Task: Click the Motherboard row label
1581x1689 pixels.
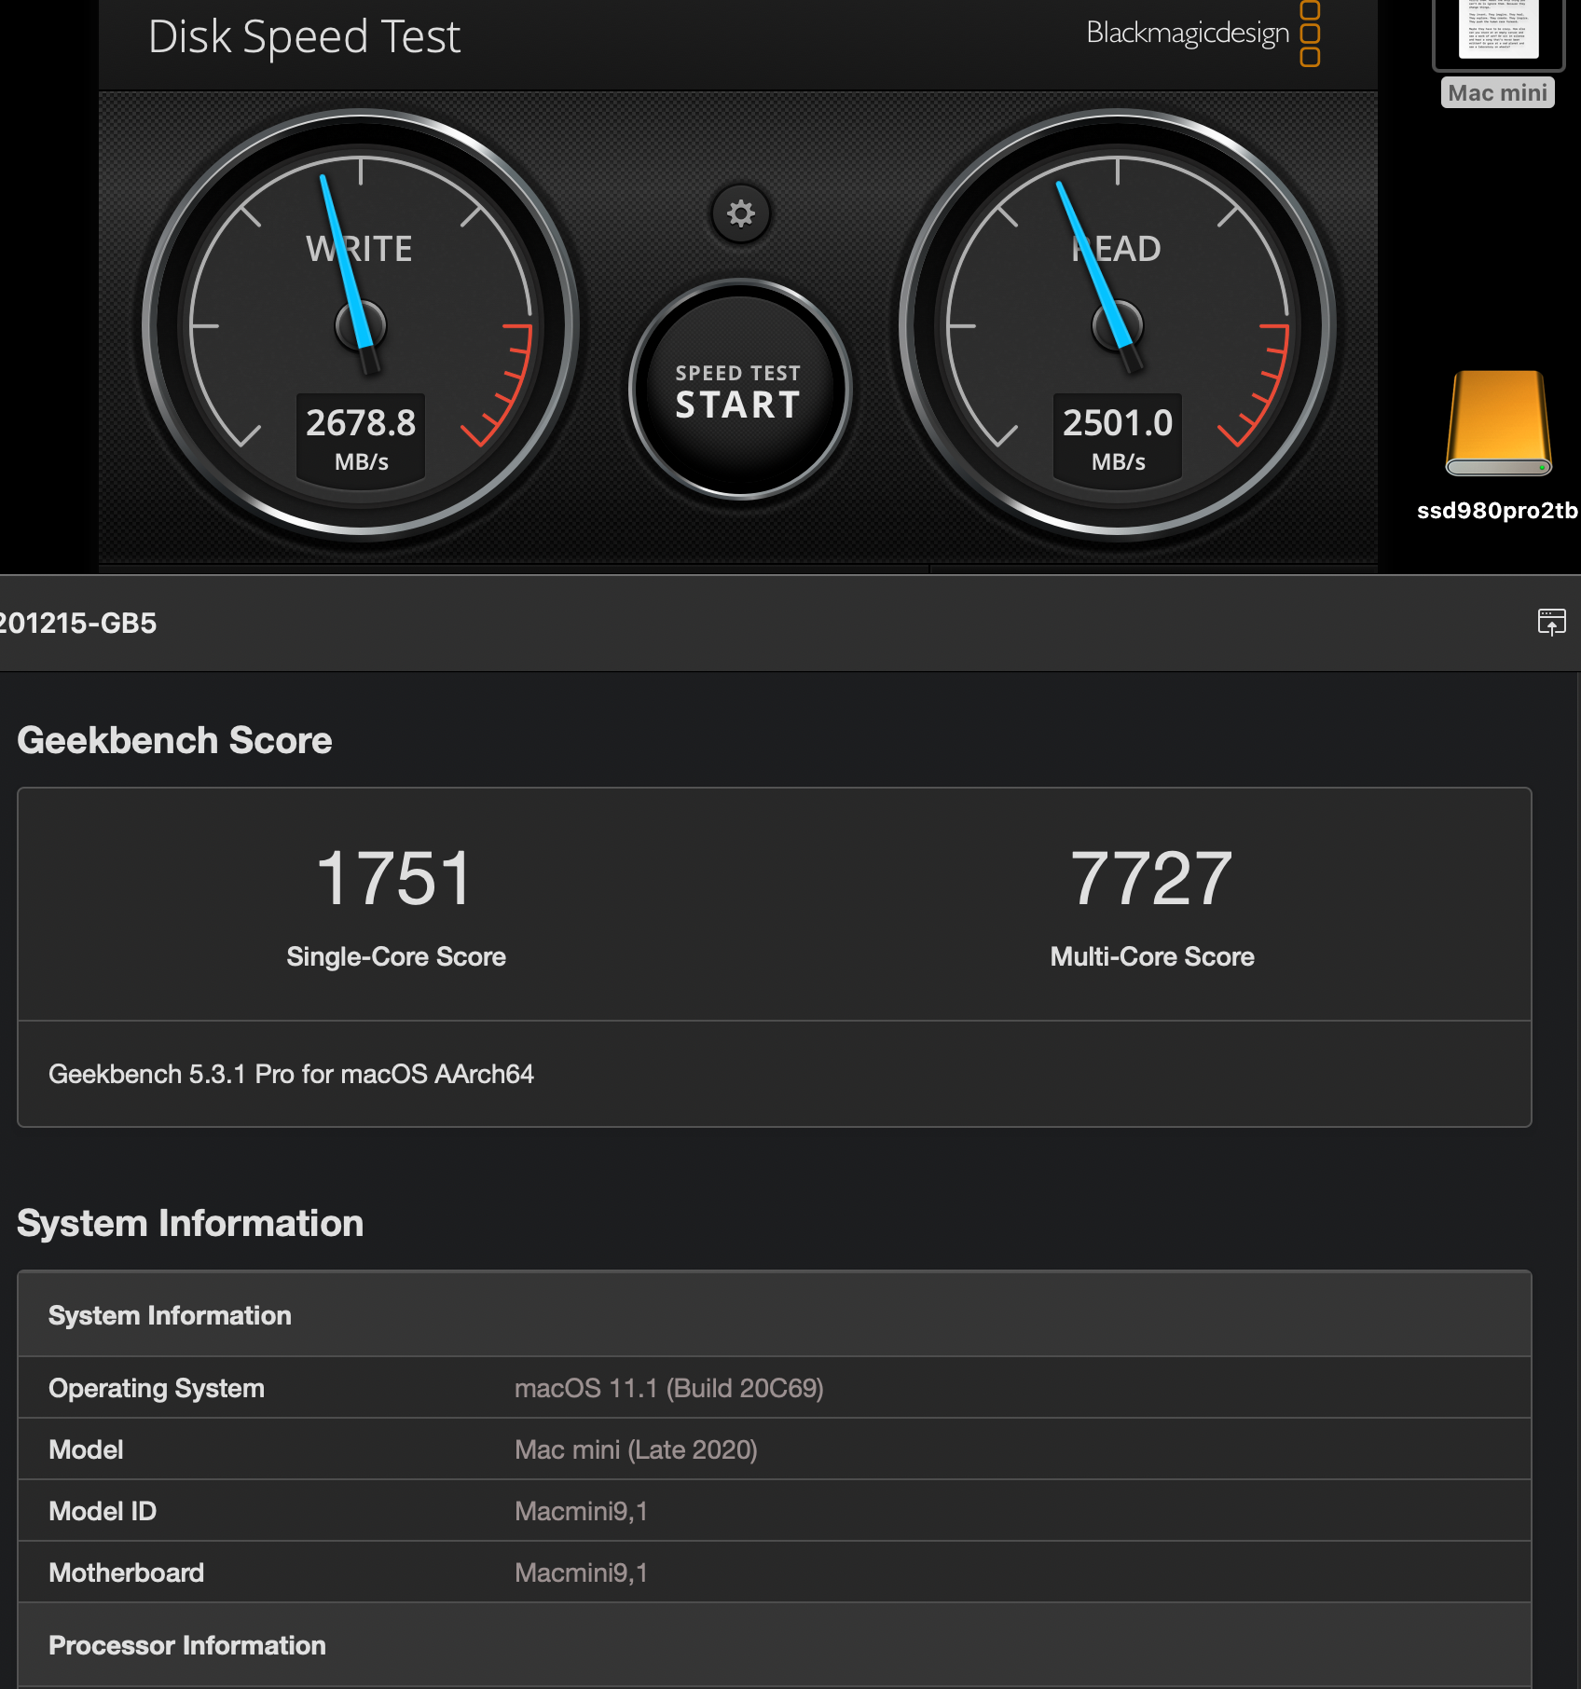Action: tap(127, 1572)
